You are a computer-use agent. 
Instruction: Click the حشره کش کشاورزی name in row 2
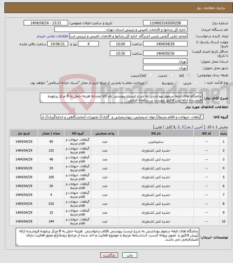(156, 151)
